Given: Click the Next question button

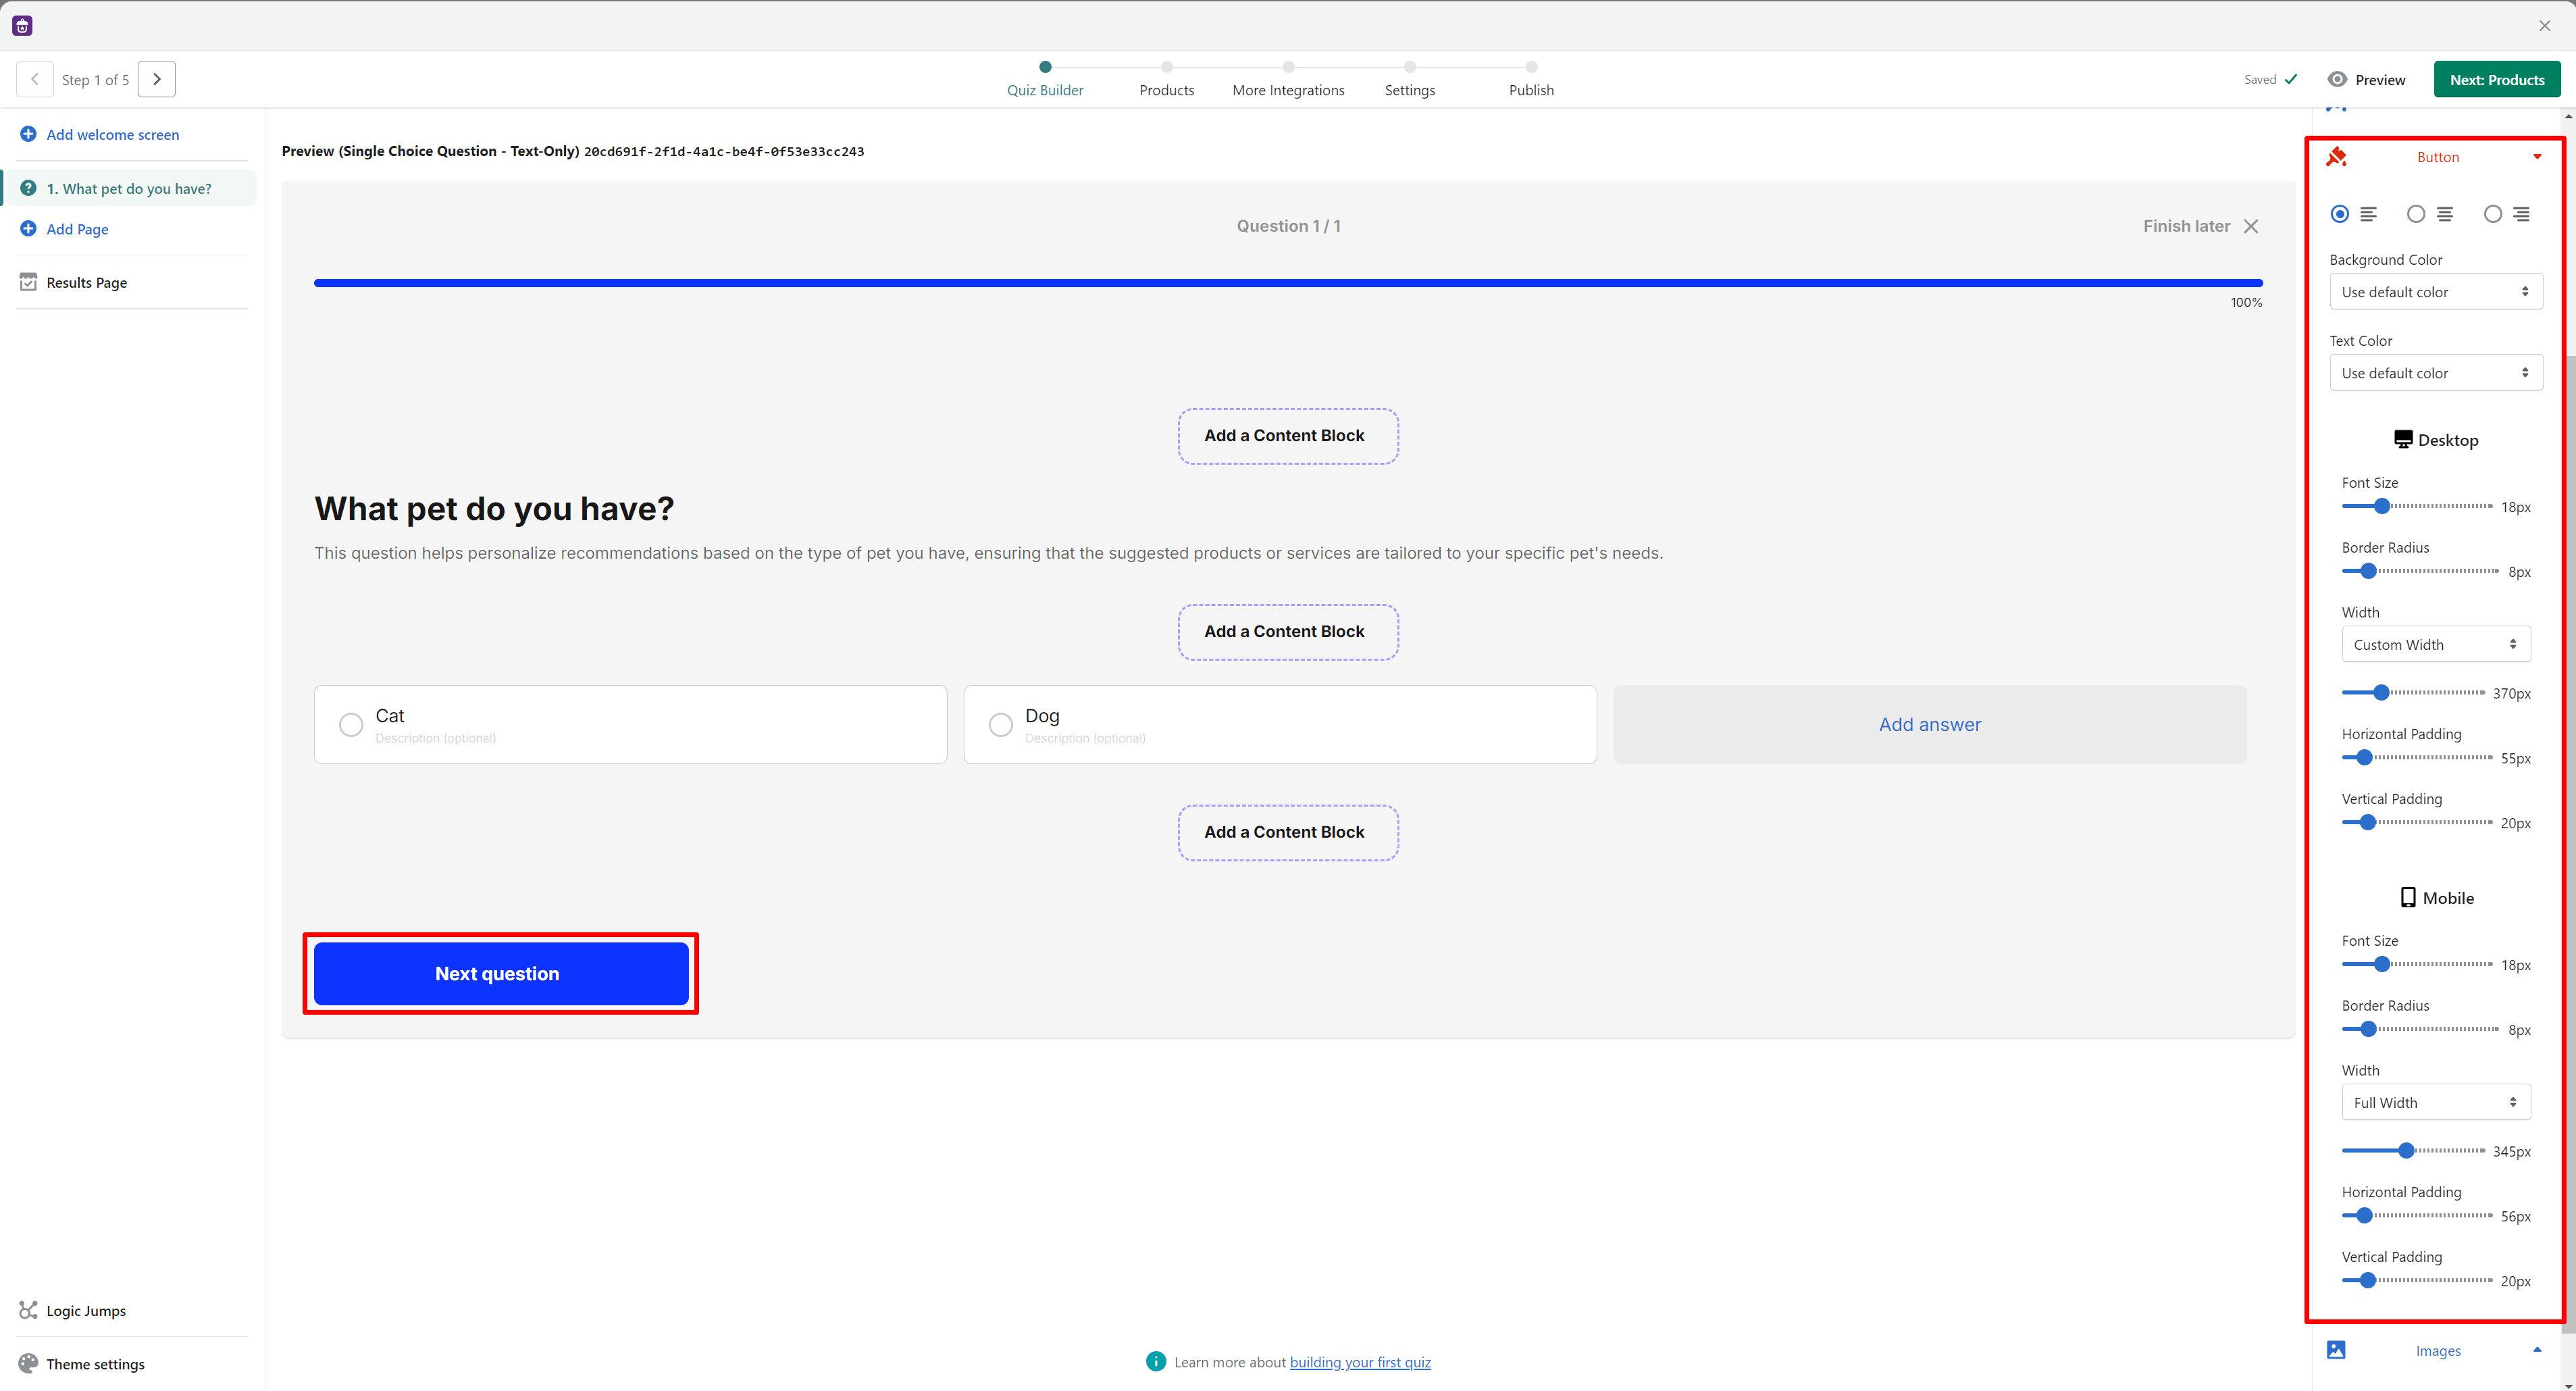Looking at the screenshot, I should click(x=501, y=973).
